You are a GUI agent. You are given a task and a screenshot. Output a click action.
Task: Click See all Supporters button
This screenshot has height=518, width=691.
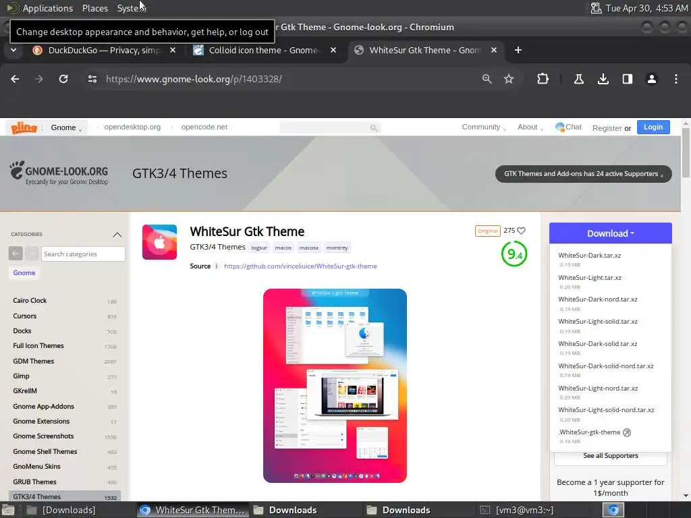(610, 456)
